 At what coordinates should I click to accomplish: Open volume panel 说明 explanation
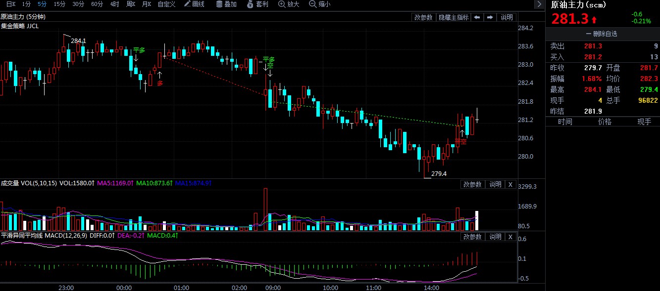coord(495,184)
